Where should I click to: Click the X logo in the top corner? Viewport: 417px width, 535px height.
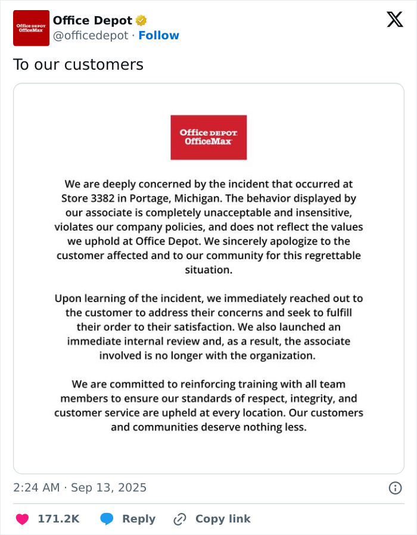tap(394, 20)
